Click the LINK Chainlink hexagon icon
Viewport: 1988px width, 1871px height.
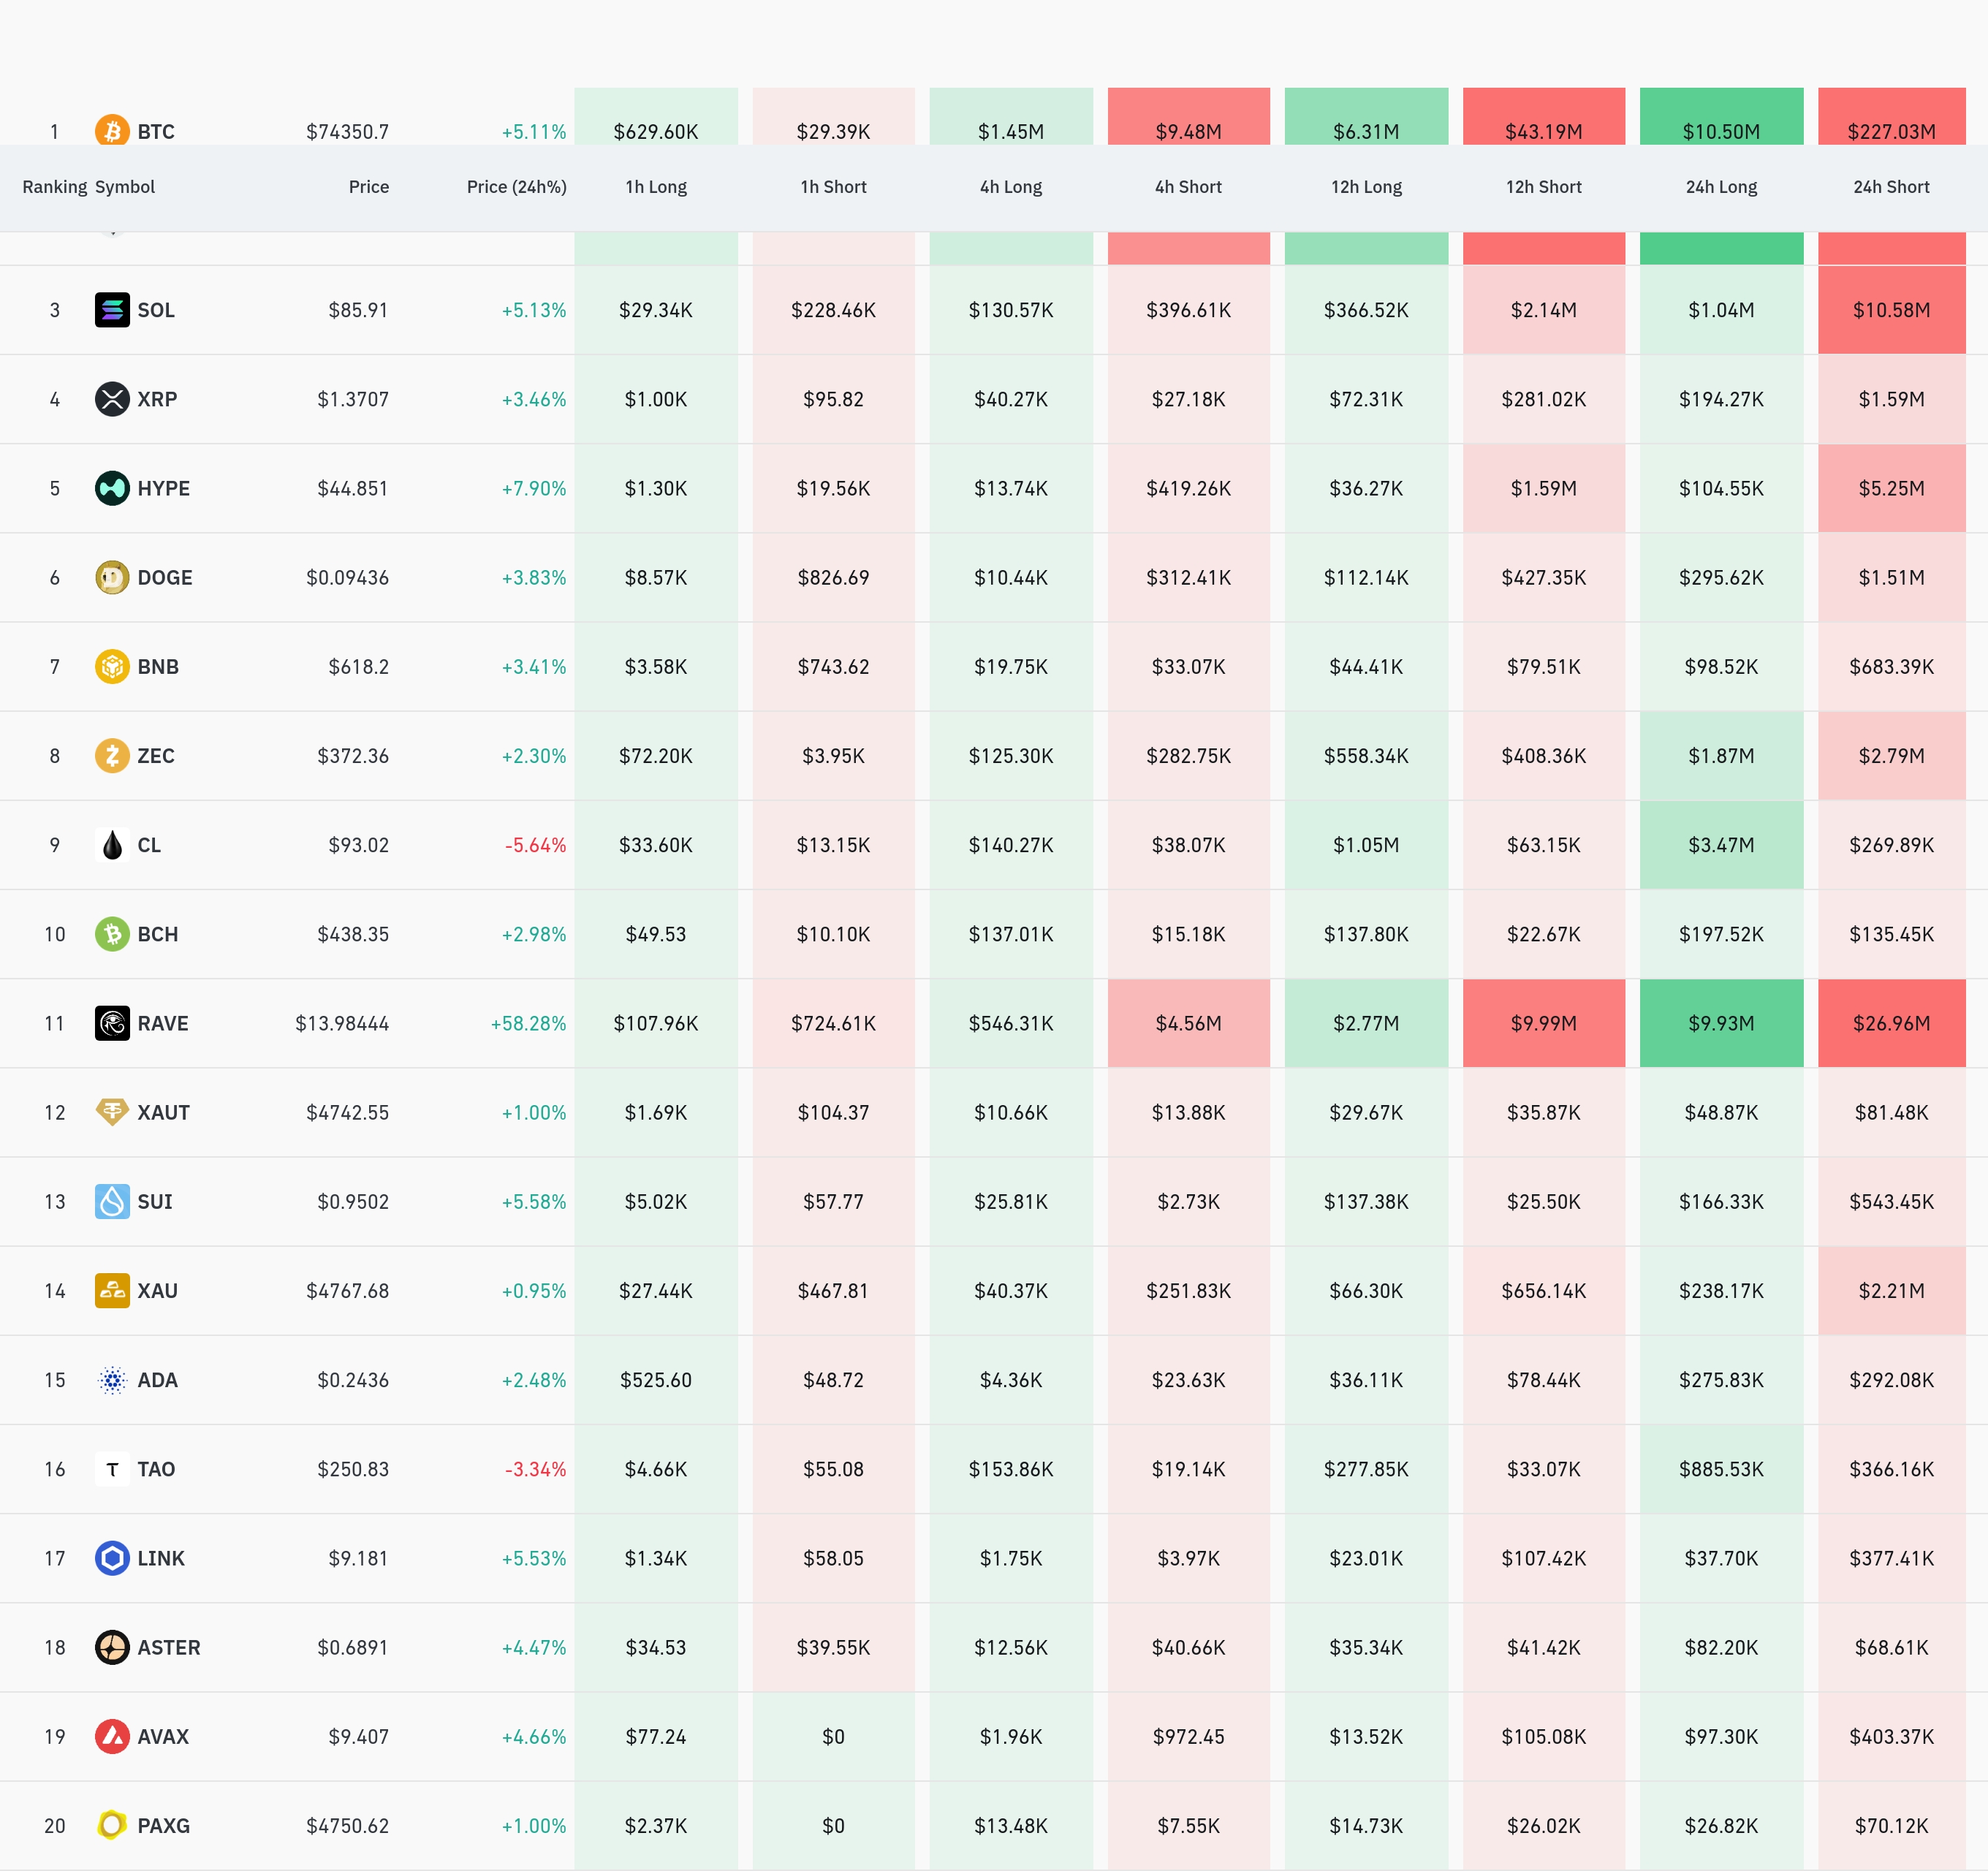112,1558
